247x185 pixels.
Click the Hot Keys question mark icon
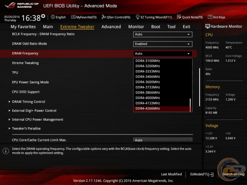coord(210,17)
